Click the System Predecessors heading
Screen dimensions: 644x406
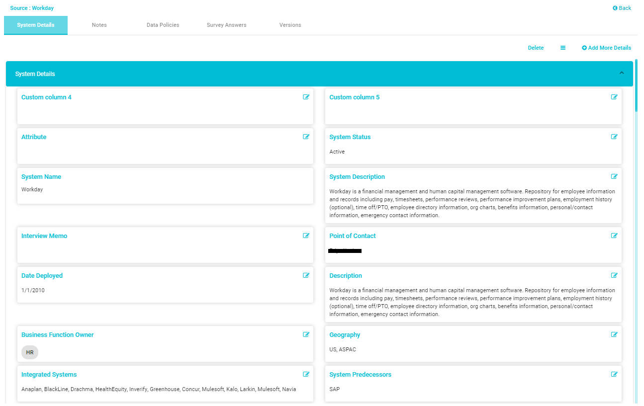tap(361, 374)
